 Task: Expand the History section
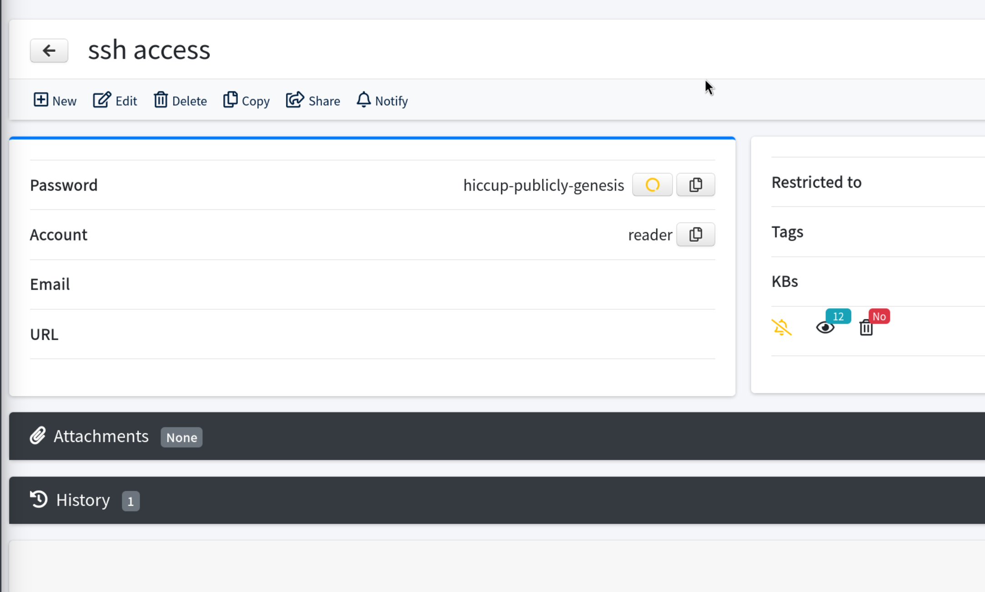[83, 500]
